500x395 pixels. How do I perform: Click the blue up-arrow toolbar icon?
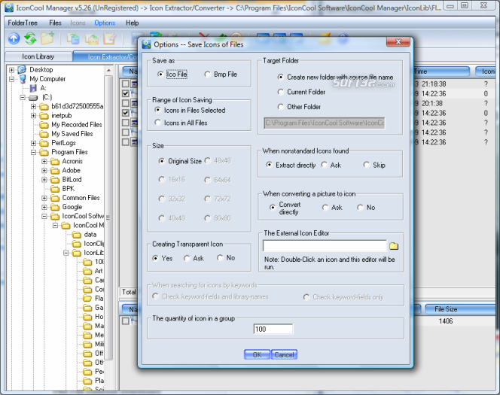coord(14,38)
